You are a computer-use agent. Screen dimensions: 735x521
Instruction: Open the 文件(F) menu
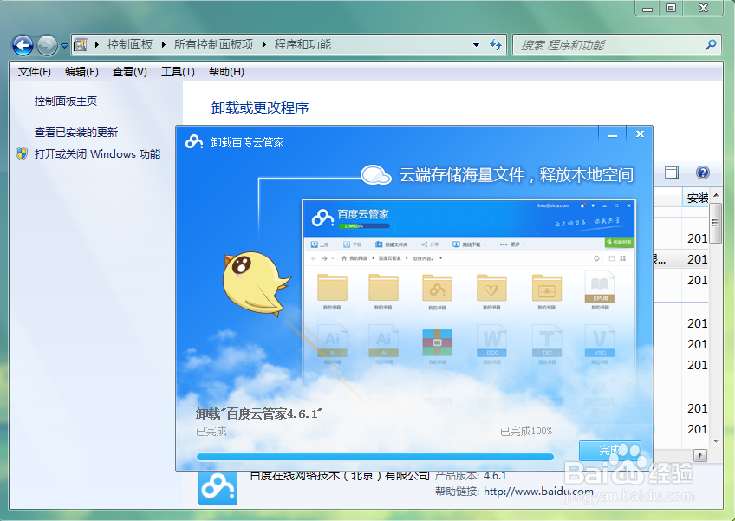click(x=34, y=72)
